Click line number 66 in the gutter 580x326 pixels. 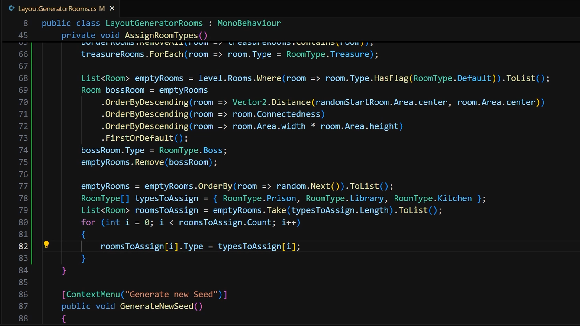click(23, 54)
